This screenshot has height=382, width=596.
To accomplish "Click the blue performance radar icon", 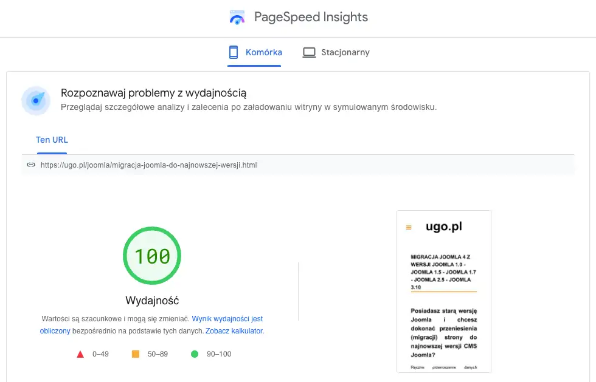I will 36,101.
